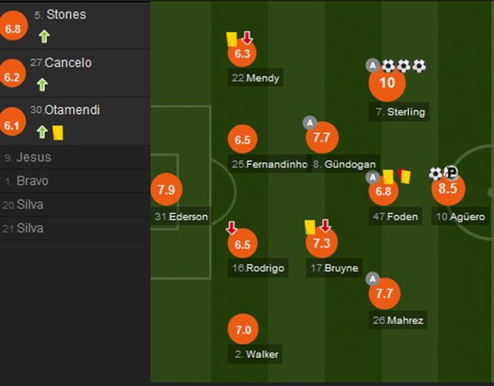Screen dimensions: 494x386
Task: Click the second-yellow red card icon above Foden
Action: click(x=404, y=176)
